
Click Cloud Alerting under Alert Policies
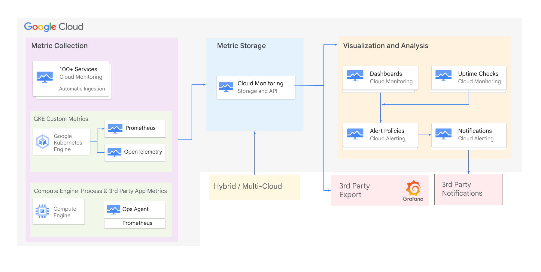388,139
